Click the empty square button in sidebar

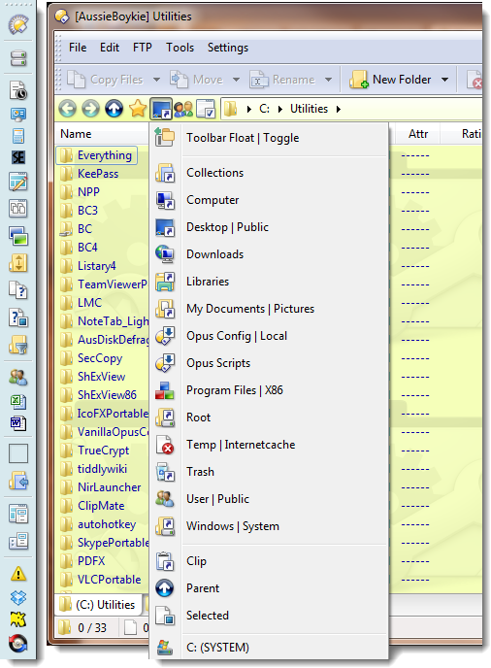18,453
